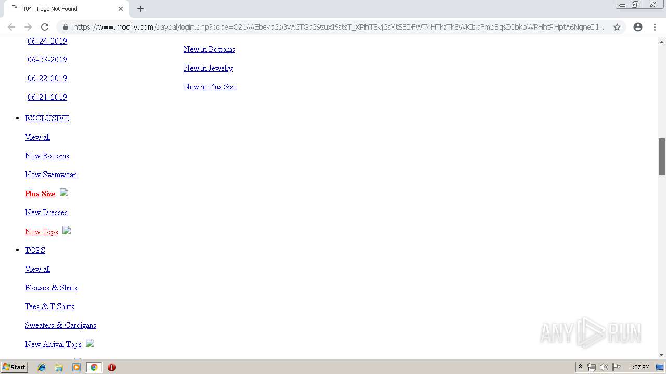Click broken image icon next to New Tops
This screenshot has height=374, width=666.
(x=67, y=231)
